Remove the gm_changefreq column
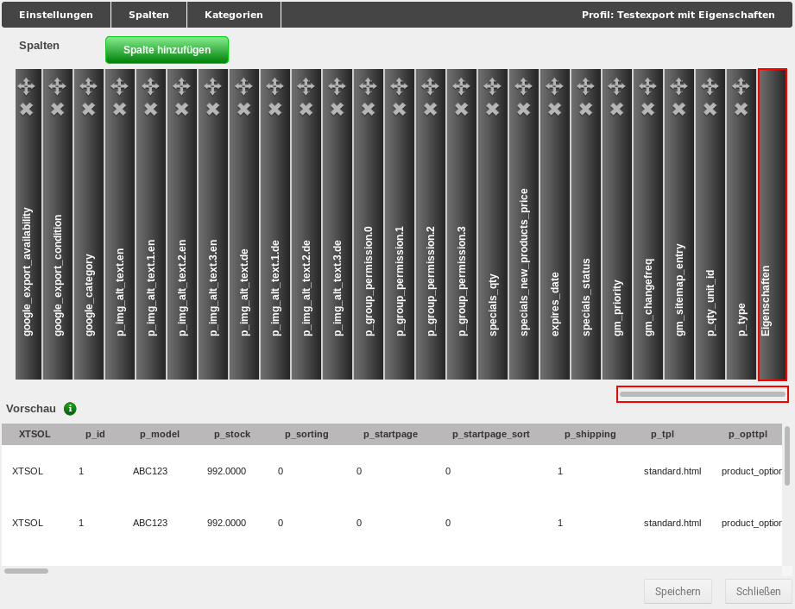The image size is (795, 609). point(647,110)
